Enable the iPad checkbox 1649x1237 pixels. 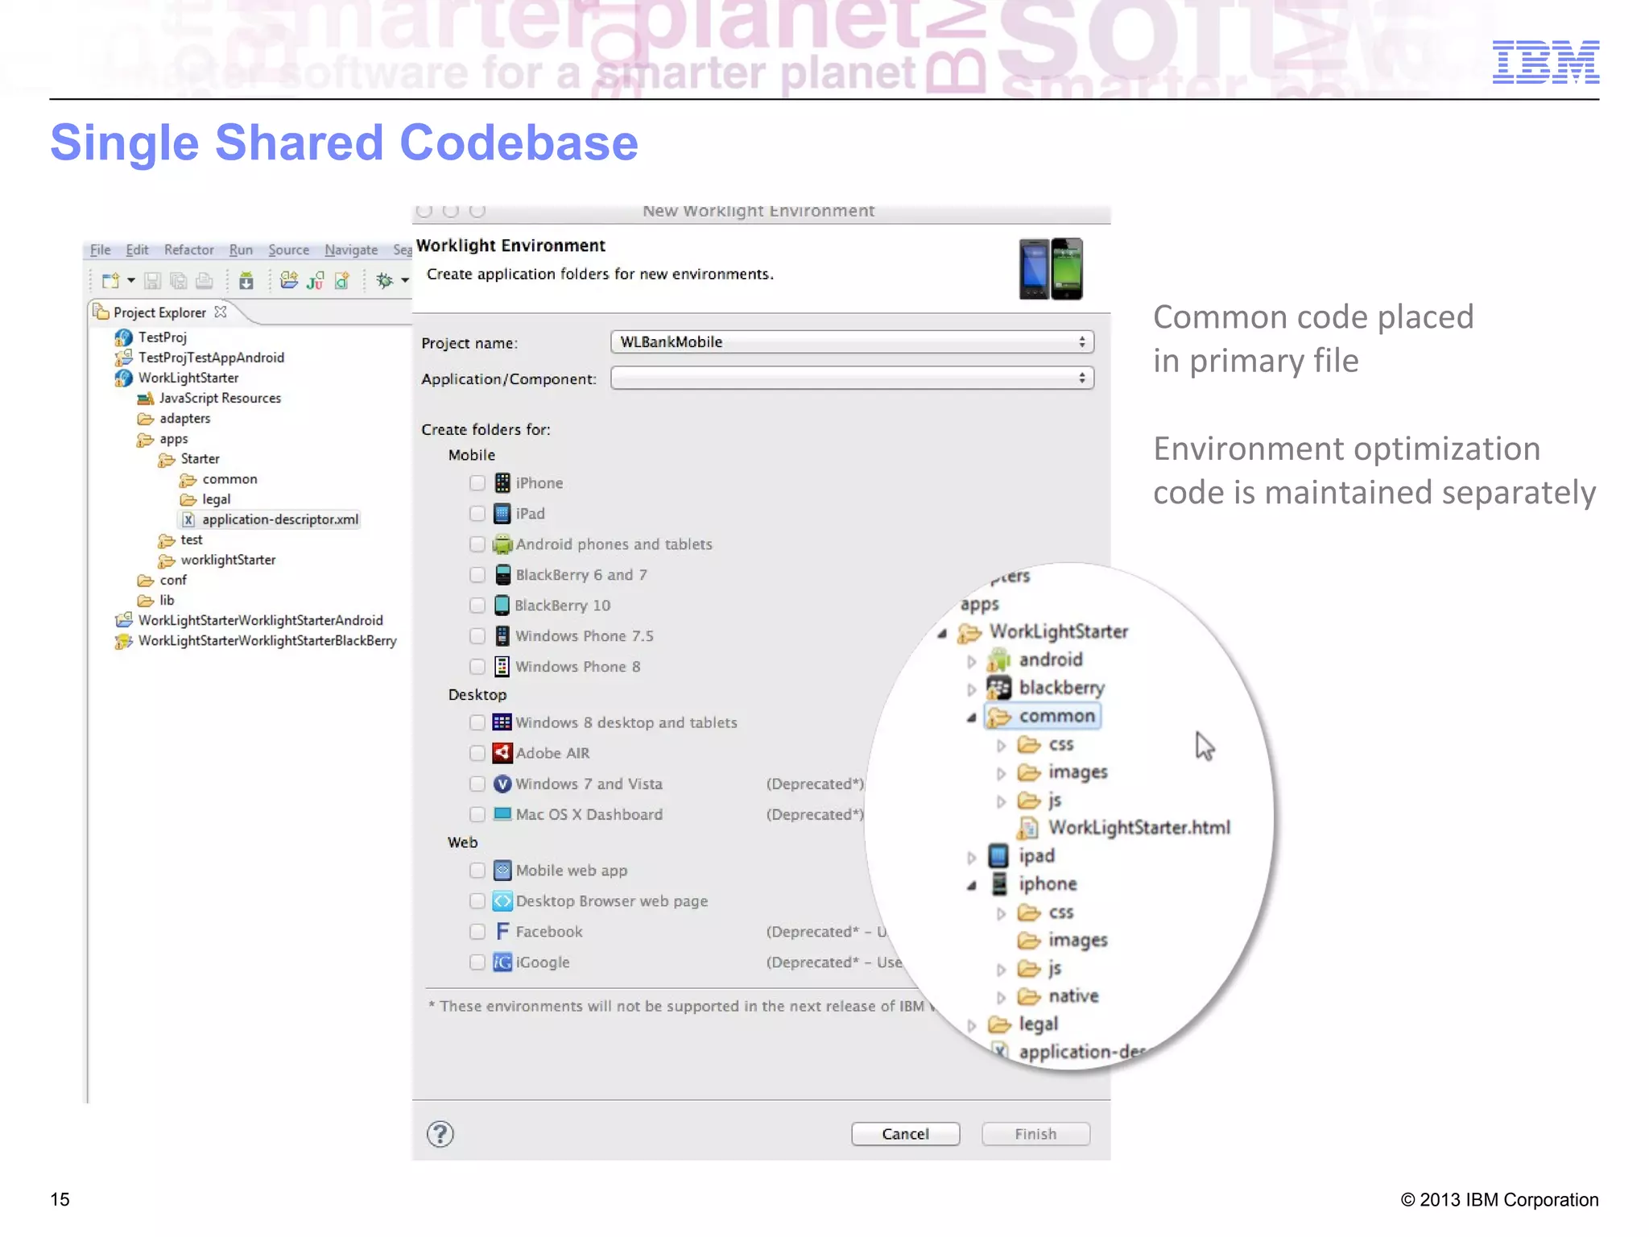coord(477,513)
